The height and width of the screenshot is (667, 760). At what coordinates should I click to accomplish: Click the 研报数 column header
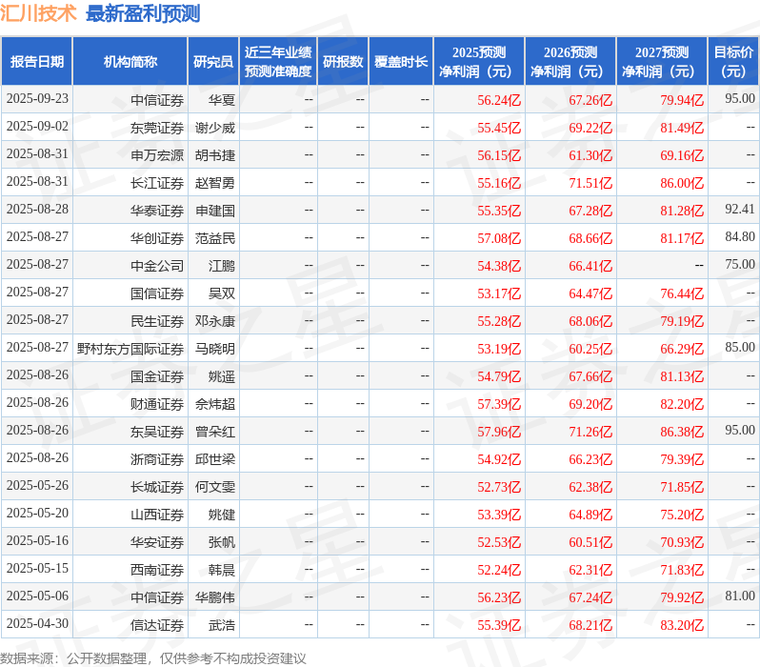coord(343,62)
